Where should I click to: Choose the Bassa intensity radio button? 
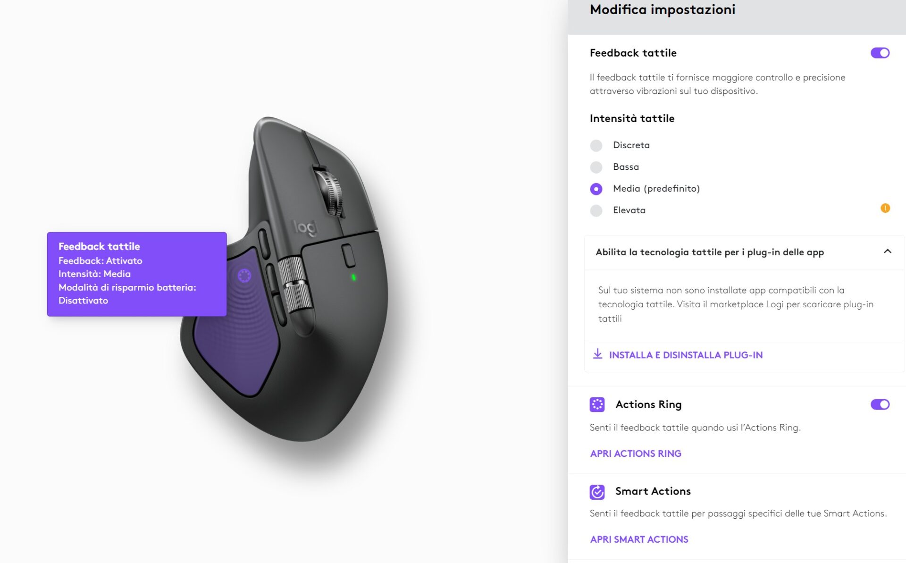pyautogui.click(x=596, y=167)
